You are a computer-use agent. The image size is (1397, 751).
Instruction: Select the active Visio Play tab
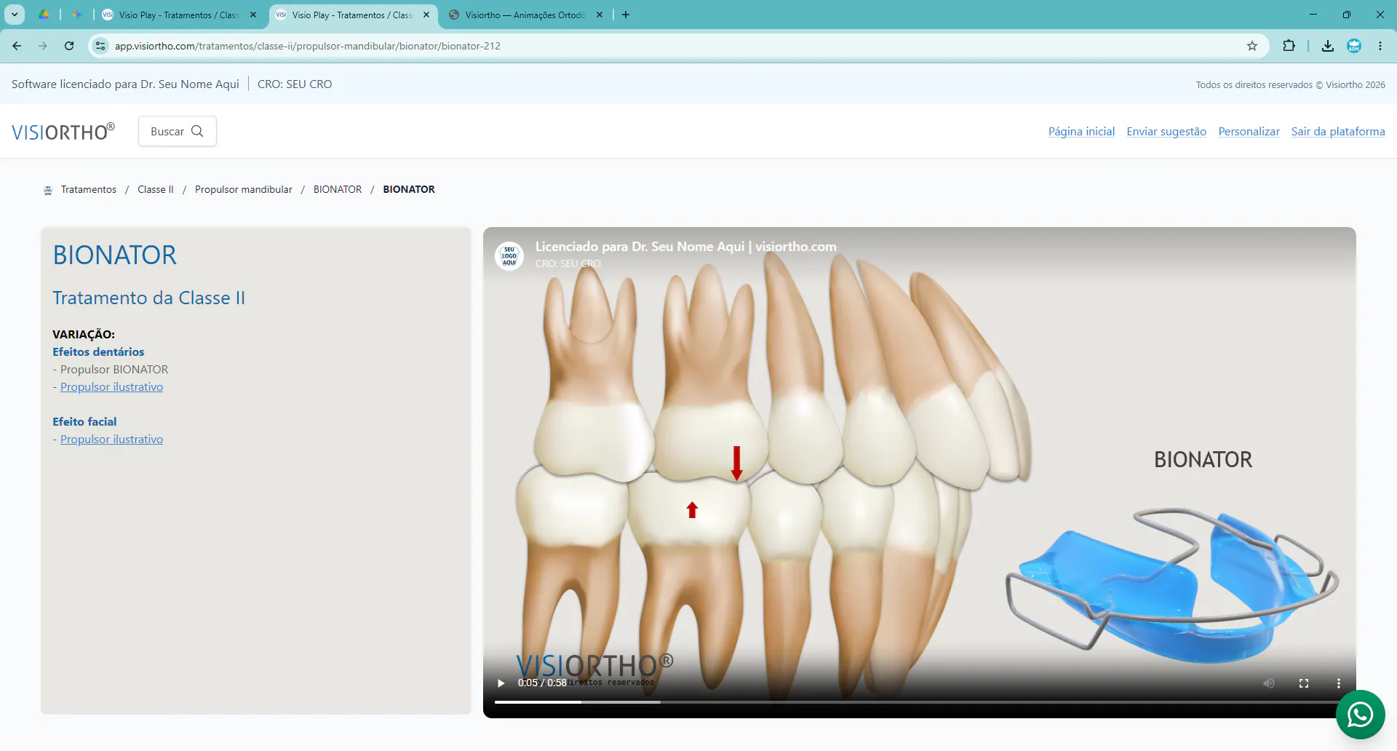click(x=353, y=15)
